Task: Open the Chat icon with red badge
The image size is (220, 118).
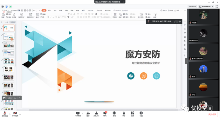Action: (x=105, y=114)
